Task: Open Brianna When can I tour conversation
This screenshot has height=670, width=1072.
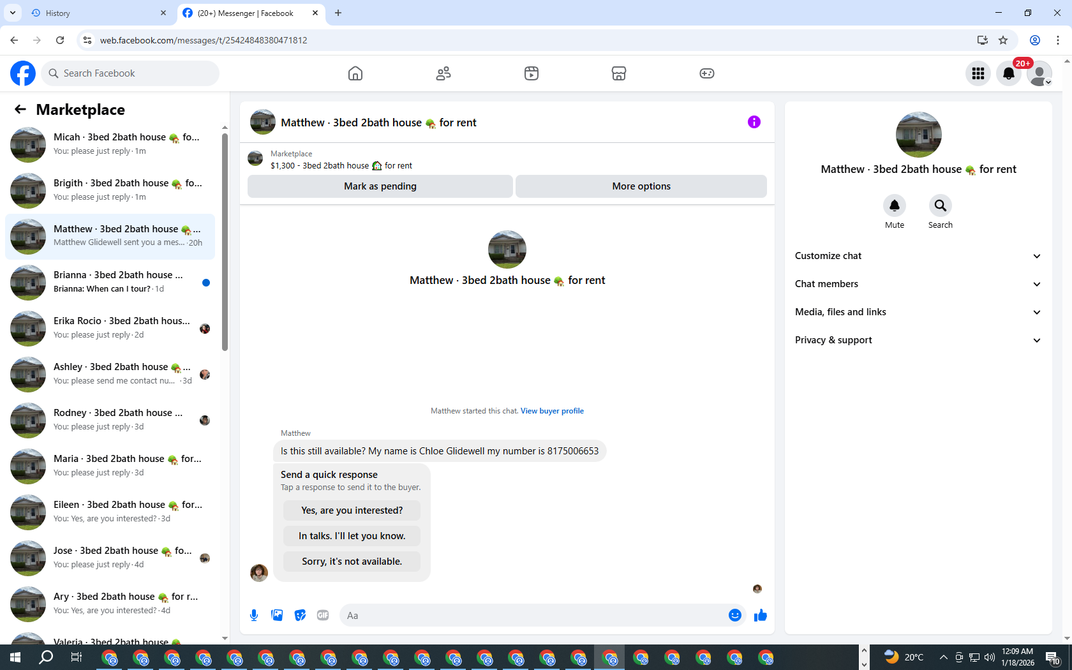Action: click(x=110, y=283)
